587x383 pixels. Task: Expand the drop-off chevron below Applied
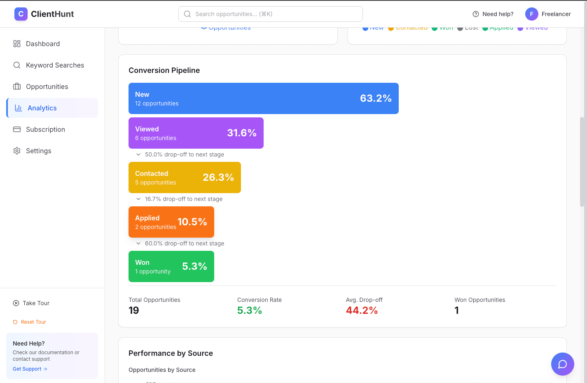[x=139, y=243]
